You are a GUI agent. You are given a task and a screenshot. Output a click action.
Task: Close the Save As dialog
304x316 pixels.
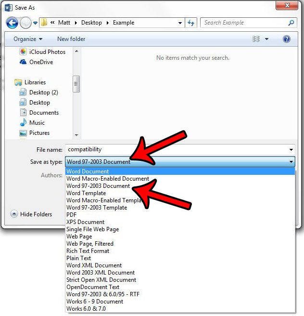287,5
